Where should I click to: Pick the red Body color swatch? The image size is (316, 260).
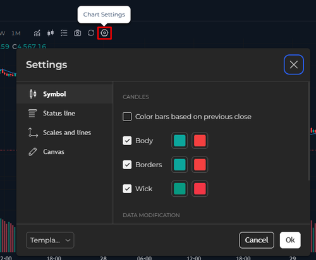point(200,141)
